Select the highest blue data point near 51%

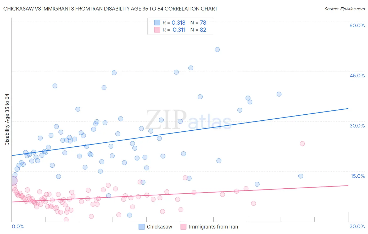pyautogui.click(x=217, y=50)
